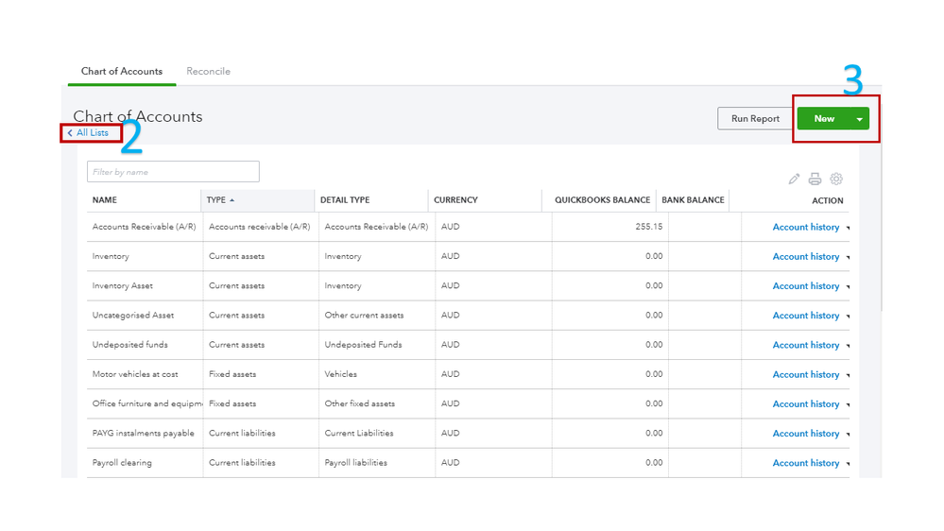The height and width of the screenshot is (531, 944).
Task: Click the QUICKBOOKS BALANCE column header
Action: coord(602,200)
